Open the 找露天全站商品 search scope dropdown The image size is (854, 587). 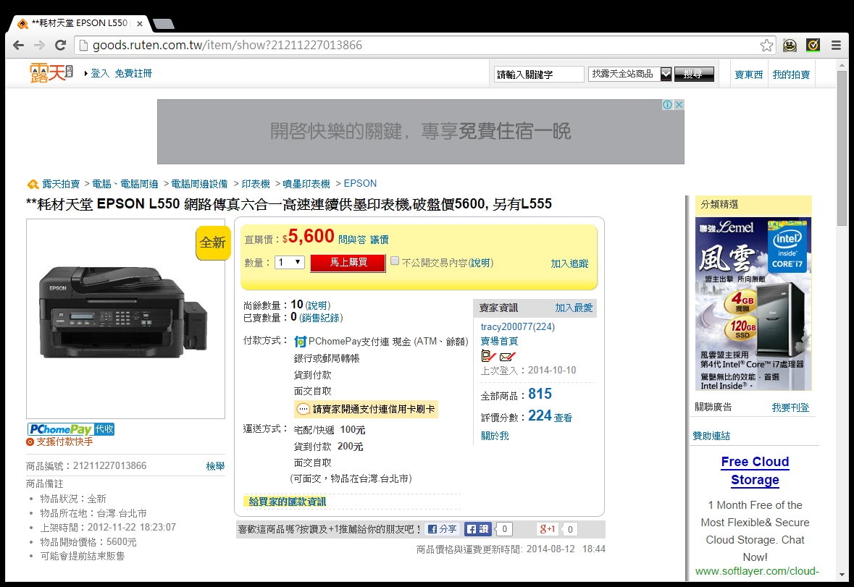pos(629,74)
